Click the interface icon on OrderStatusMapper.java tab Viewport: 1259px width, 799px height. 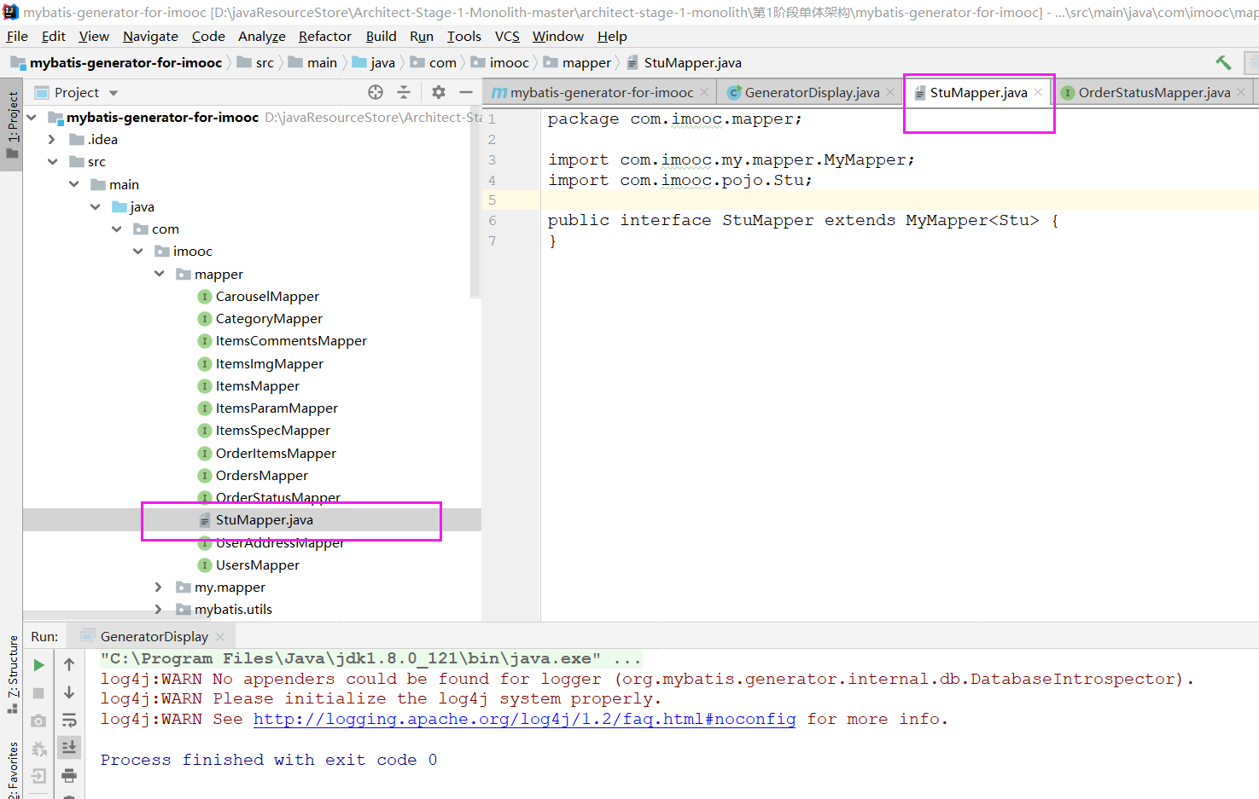pyautogui.click(x=1068, y=92)
